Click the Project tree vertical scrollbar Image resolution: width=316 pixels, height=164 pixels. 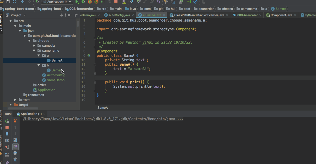coord(78,24)
